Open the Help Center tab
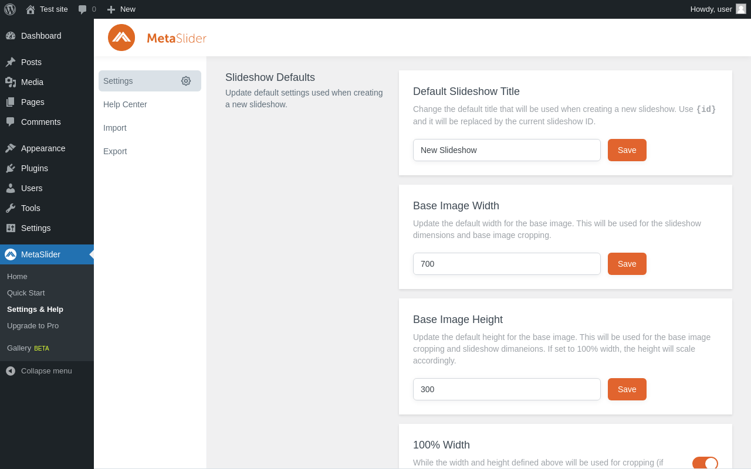The image size is (751, 469). (125, 104)
